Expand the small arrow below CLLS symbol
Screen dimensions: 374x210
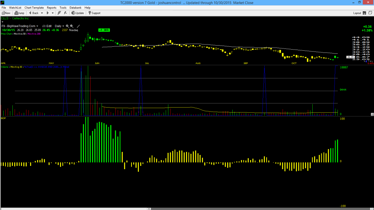click(3, 22)
